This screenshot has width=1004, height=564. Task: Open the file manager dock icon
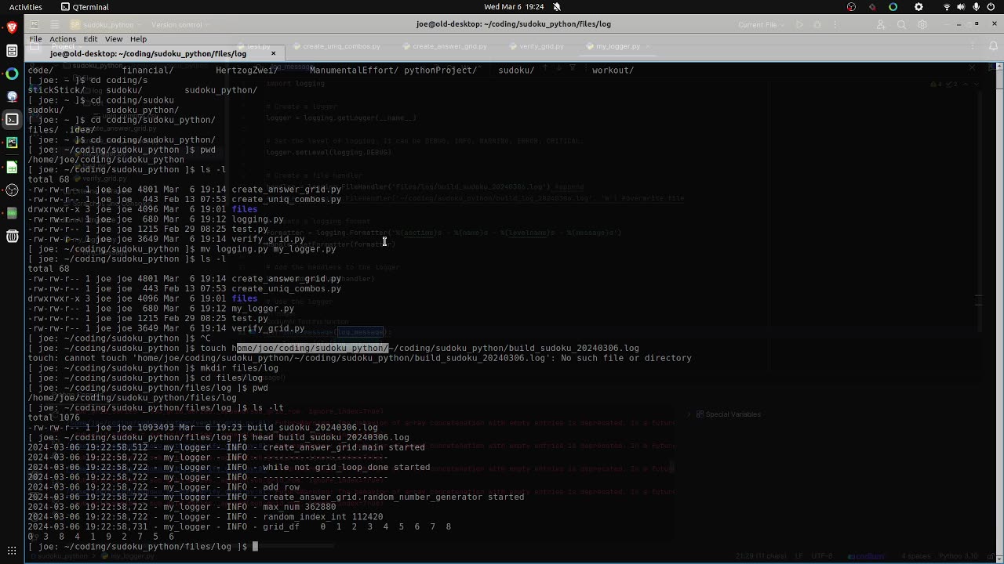pos(12,51)
